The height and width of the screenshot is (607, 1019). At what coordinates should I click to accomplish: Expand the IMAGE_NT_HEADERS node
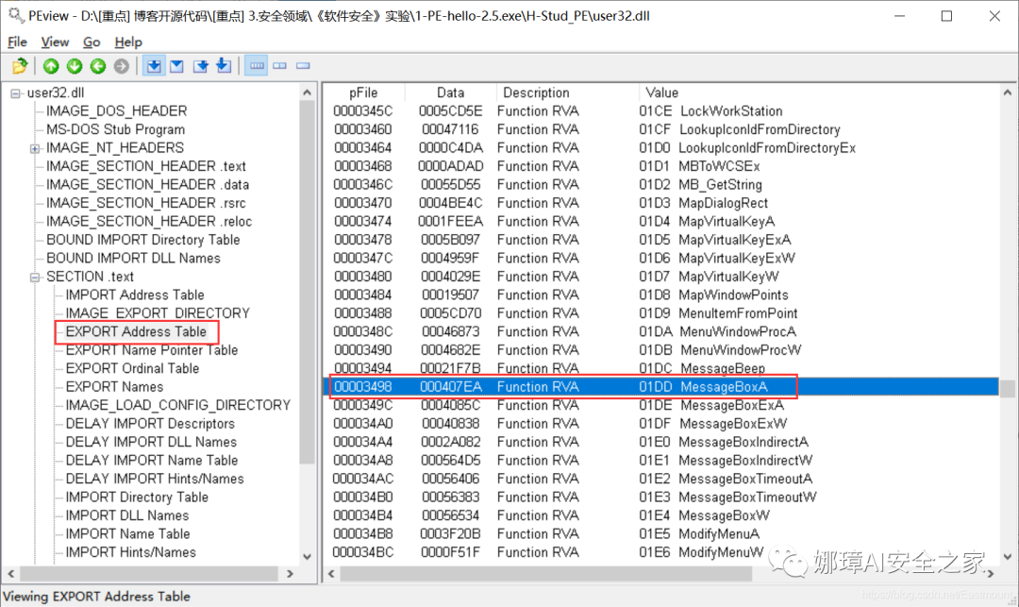tap(35, 149)
